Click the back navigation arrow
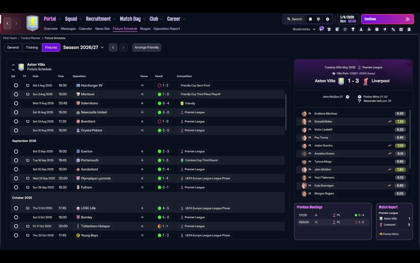420x263 pixels. click(8, 23)
